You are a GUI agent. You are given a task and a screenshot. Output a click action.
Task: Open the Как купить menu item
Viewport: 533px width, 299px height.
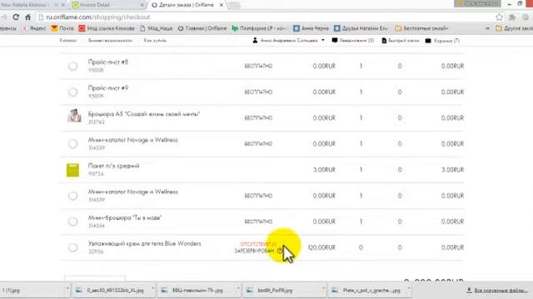click(x=155, y=41)
